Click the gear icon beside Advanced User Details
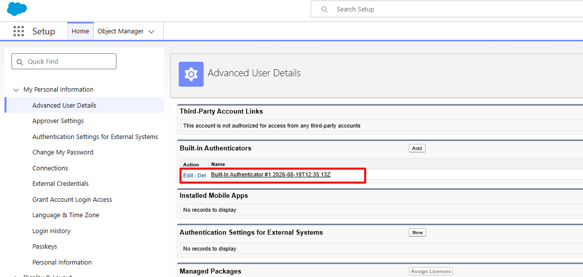583x277 pixels. (191, 74)
